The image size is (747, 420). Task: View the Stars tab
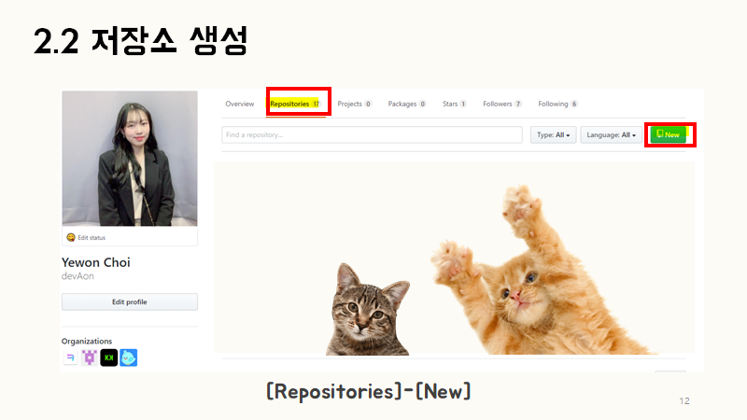point(455,104)
